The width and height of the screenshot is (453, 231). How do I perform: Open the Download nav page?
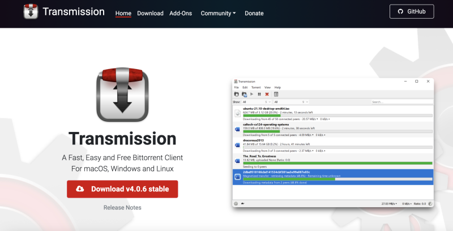[150, 13]
